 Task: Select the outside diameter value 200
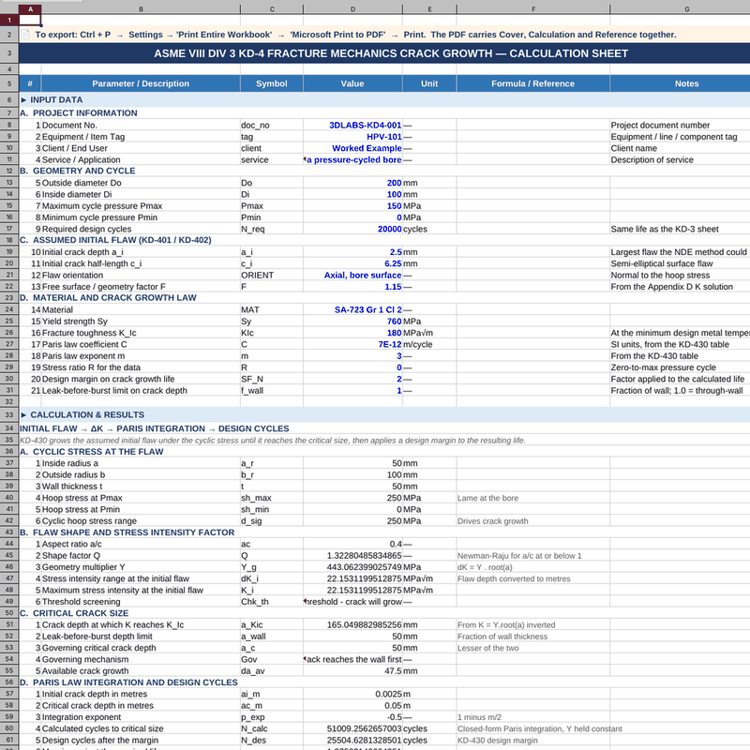(x=352, y=183)
